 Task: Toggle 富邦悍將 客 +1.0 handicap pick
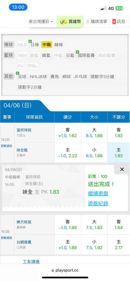pyautogui.click(x=68, y=133)
